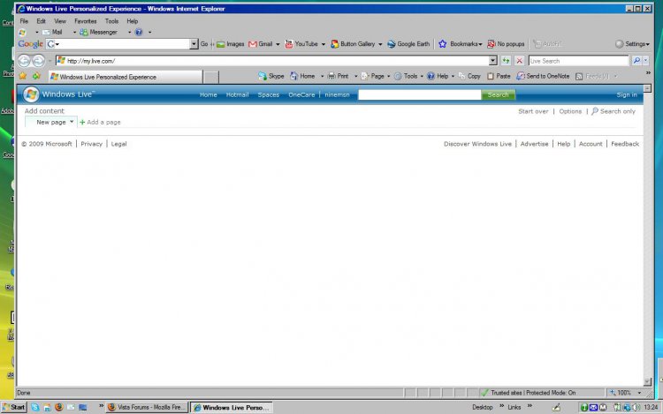Click the Live Search input box
Viewport: 663px width, 414px height.
coord(578,61)
